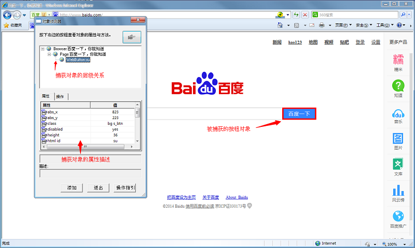Open the 风云榜 bar chart icon
The height and width of the screenshot is (248, 415).
point(398,191)
